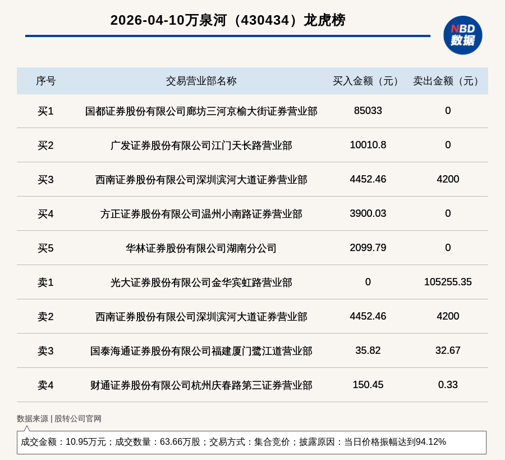Viewport: 505px width, 460px height.
Task: Select 广发证券江门天长路营业部 entry
Action: (201, 145)
